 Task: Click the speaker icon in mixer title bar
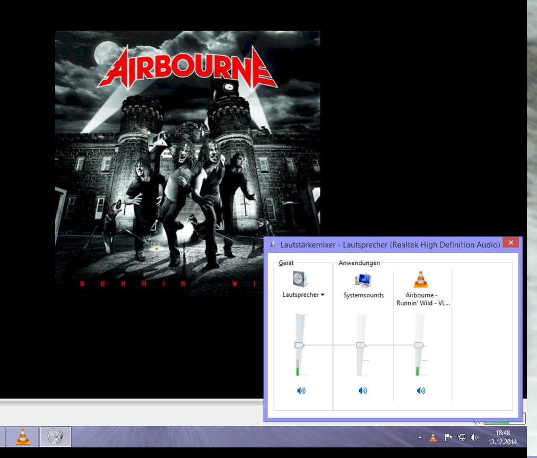point(273,245)
